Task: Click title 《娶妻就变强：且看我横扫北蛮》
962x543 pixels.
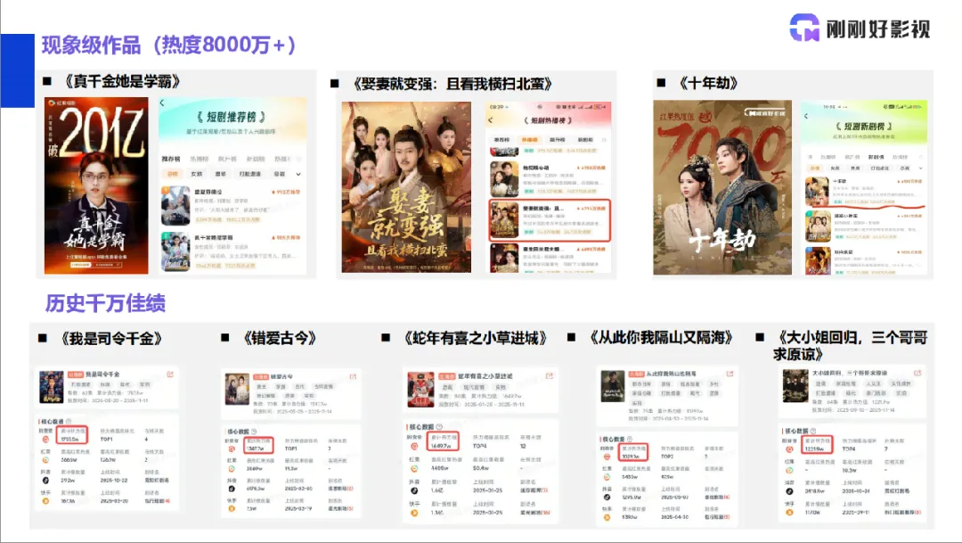Action: click(x=452, y=84)
